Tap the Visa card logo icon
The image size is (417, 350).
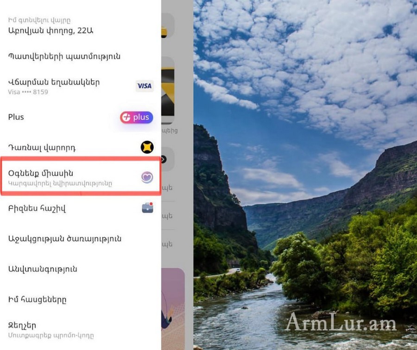(x=145, y=86)
